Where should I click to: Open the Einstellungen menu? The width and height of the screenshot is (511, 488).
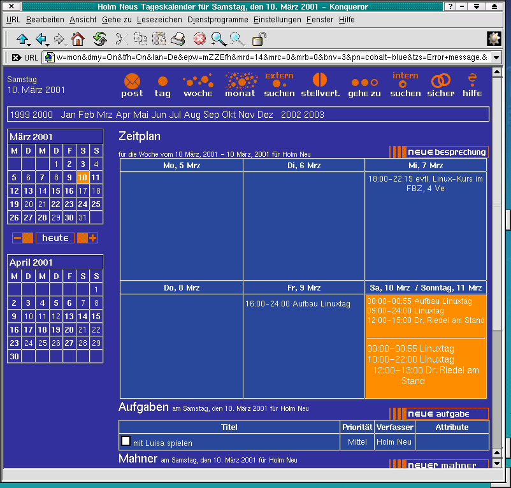pyautogui.click(x=277, y=20)
